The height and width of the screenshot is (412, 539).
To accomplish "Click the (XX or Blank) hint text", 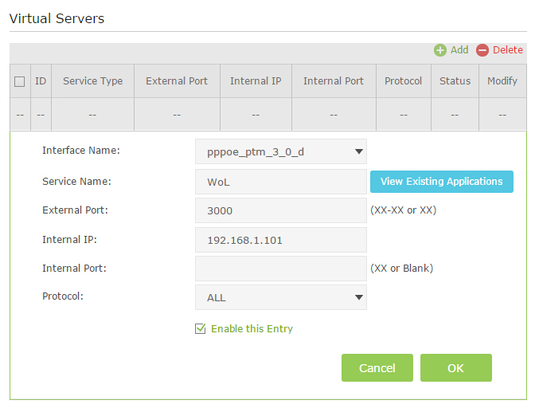I will click(401, 268).
